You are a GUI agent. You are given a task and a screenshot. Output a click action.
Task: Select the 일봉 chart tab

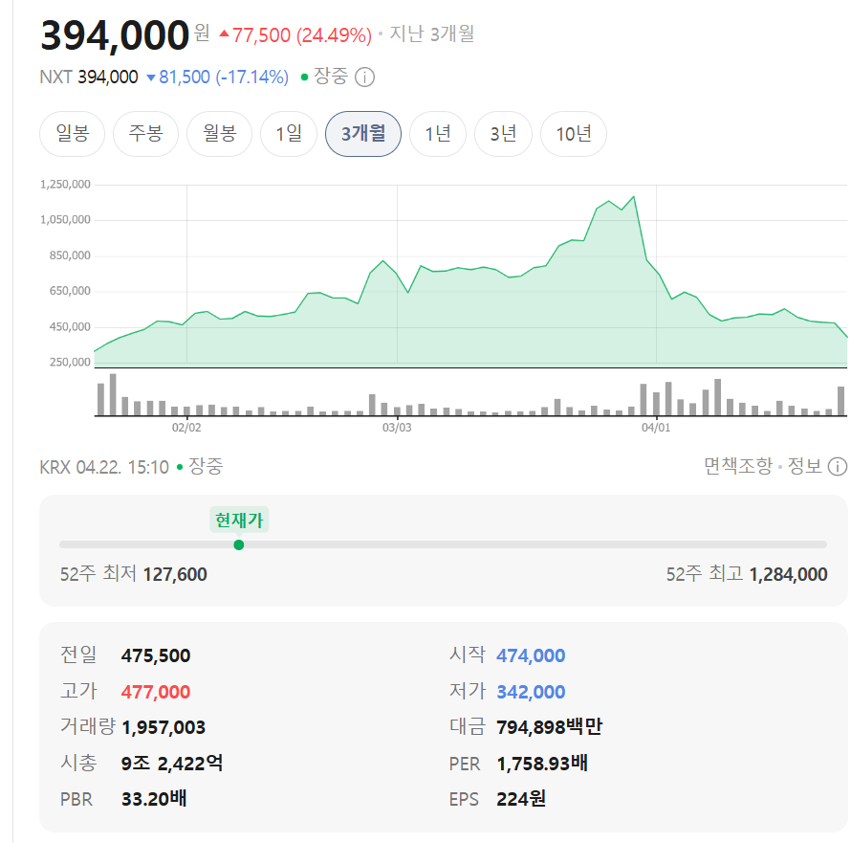[72, 134]
